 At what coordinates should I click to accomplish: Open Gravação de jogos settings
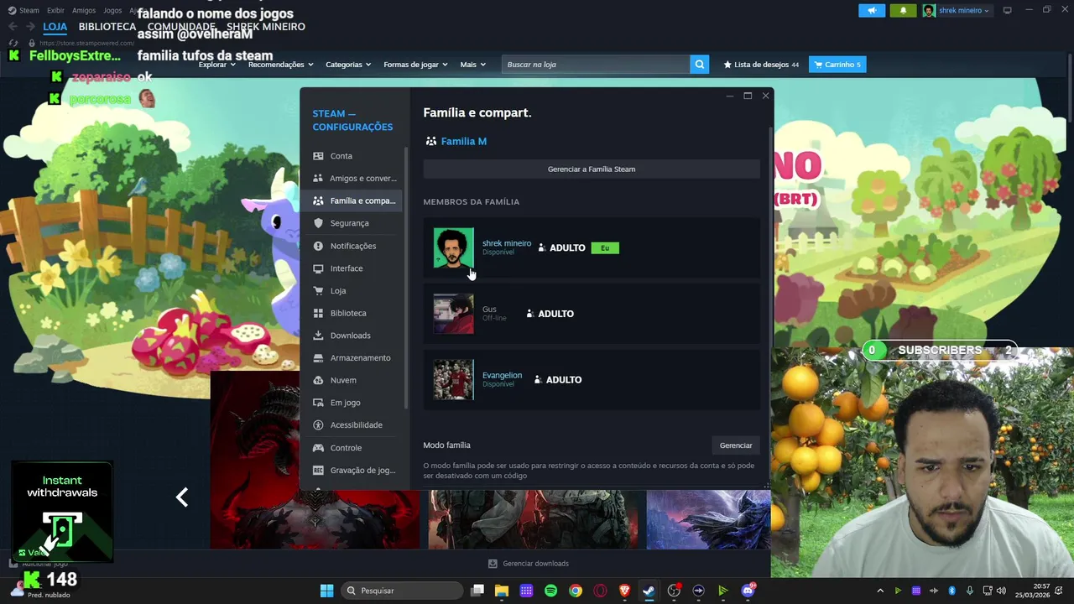(352, 470)
